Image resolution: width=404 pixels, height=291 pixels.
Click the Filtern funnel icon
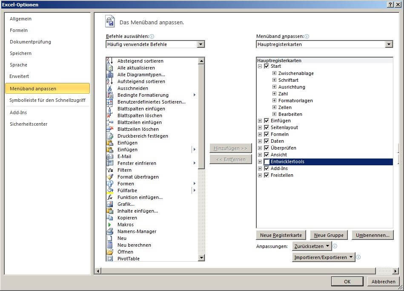tap(110, 170)
